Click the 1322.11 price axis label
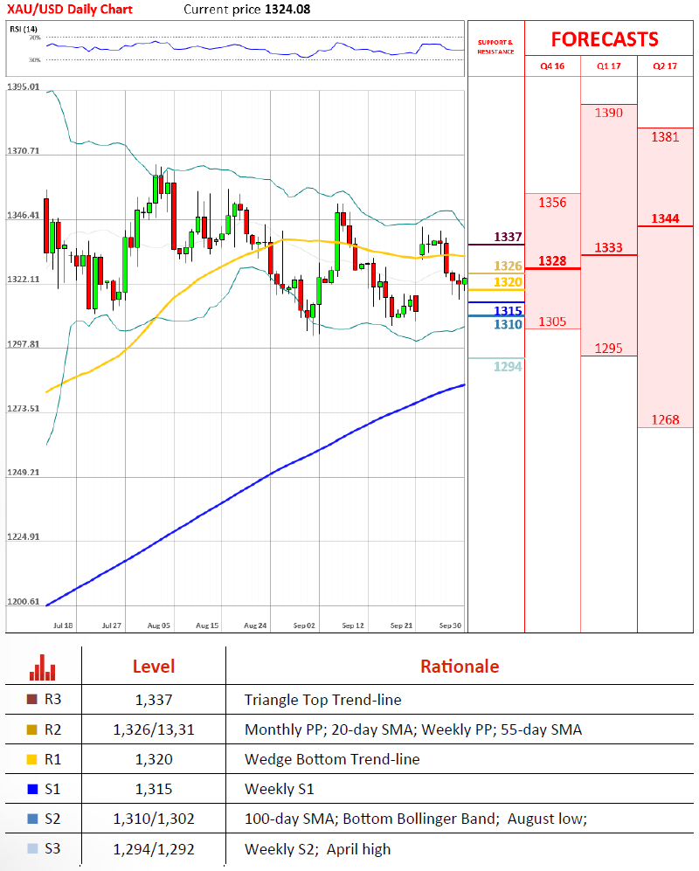The width and height of the screenshot is (699, 871). [x=24, y=279]
